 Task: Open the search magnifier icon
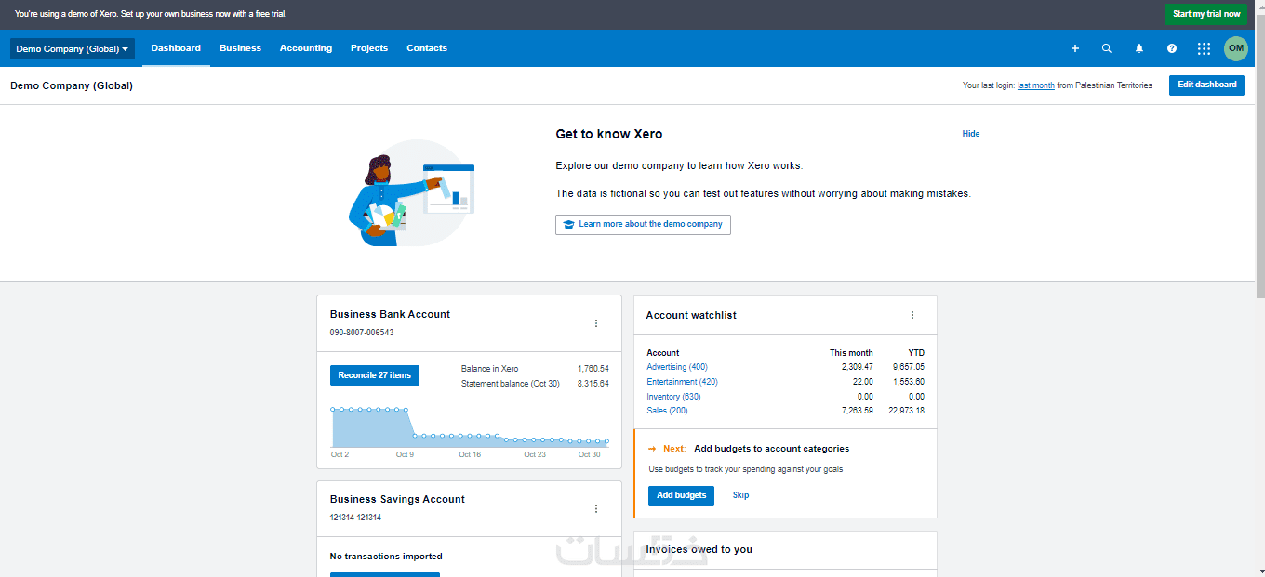[x=1107, y=48]
